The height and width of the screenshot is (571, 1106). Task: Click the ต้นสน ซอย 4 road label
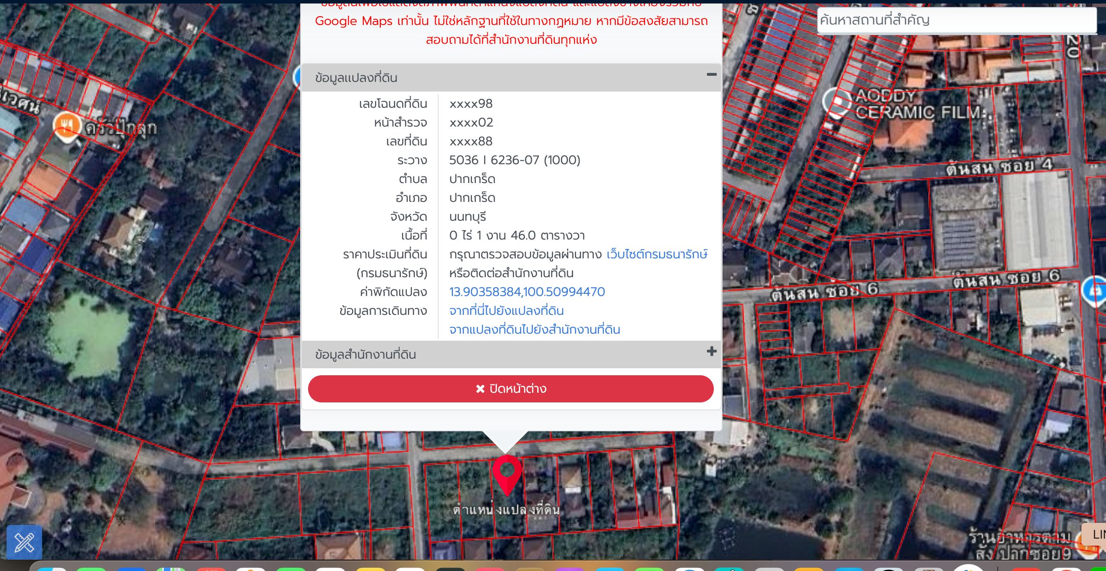[999, 166]
